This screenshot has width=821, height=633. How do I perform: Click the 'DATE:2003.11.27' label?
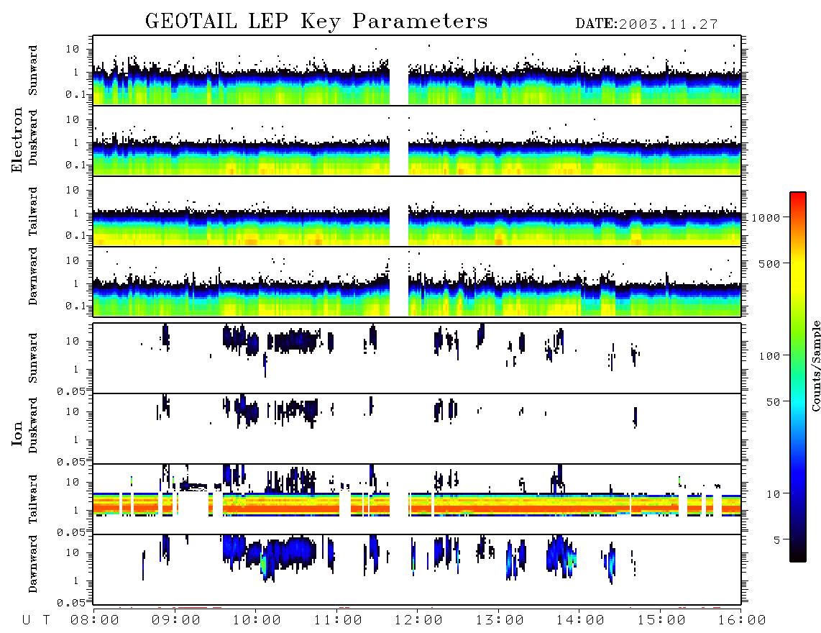[x=646, y=24]
